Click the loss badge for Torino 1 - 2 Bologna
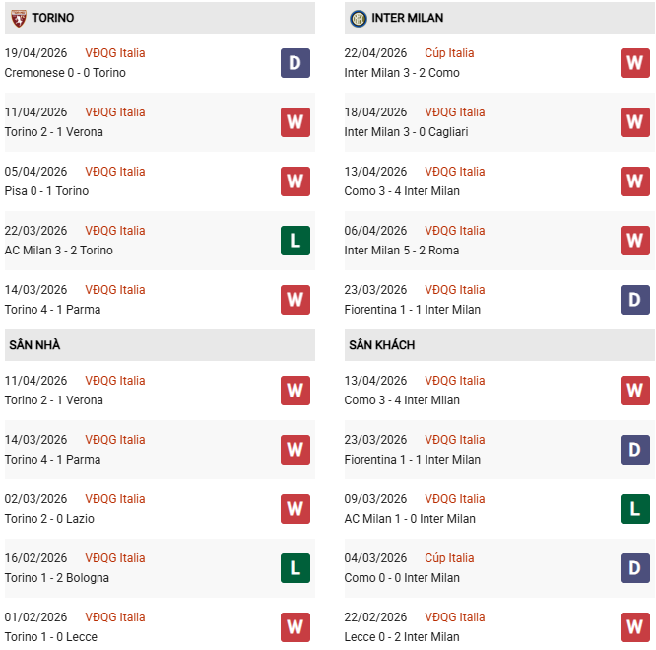Screen dimensions: 656x650 295,568
